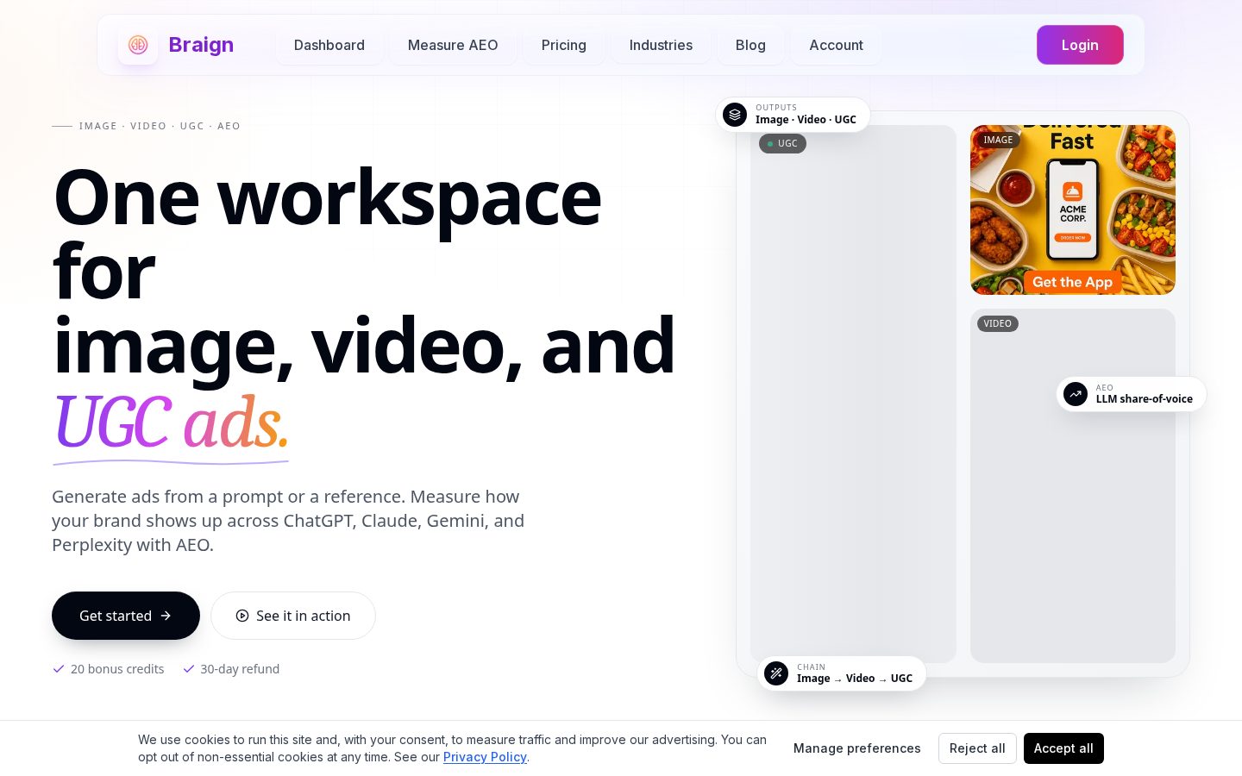Open the Industries nav item

click(661, 45)
